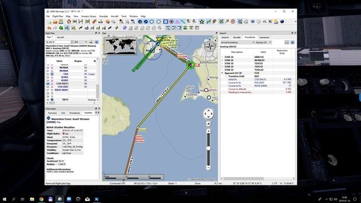Click the map navigation arrows control
Screen dimensions: 361x203
point(208,114)
